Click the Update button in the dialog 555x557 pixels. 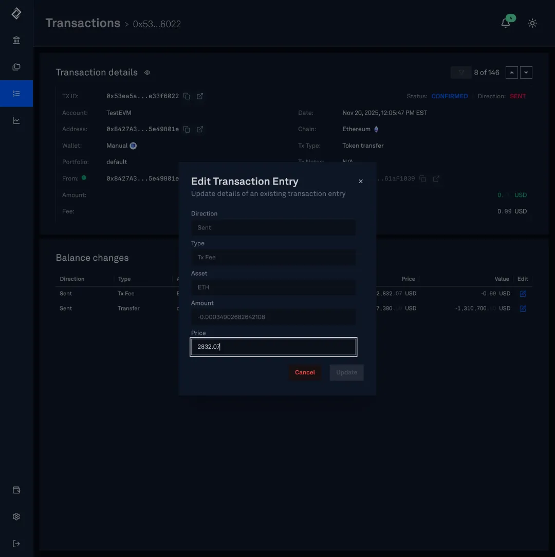pyautogui.click(x=346, y=372)
